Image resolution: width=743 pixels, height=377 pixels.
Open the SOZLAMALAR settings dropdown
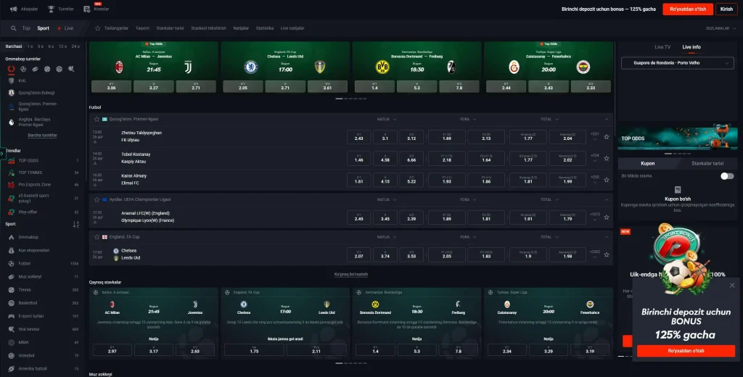point(721,28)
